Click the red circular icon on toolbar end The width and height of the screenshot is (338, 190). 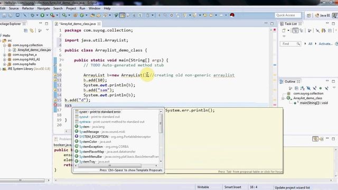pos(232,15)
